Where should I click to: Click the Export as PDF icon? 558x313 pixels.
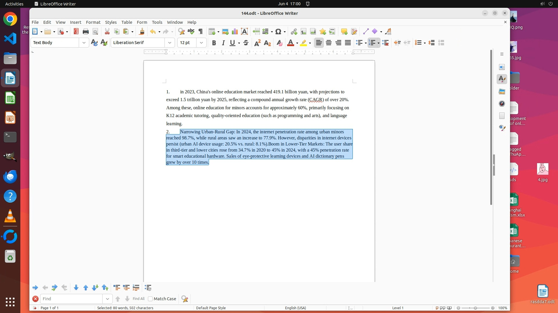pos(76,32)
